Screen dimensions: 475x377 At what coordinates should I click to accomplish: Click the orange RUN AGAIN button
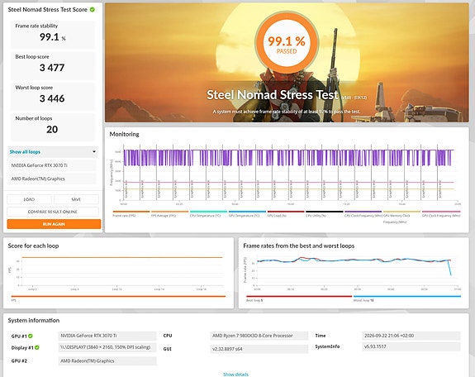click(54, 224)
